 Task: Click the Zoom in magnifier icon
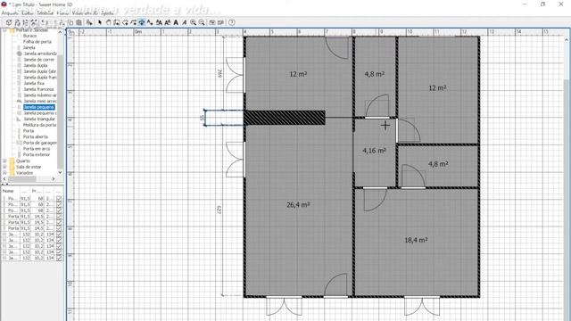click(x=193, y=22)
